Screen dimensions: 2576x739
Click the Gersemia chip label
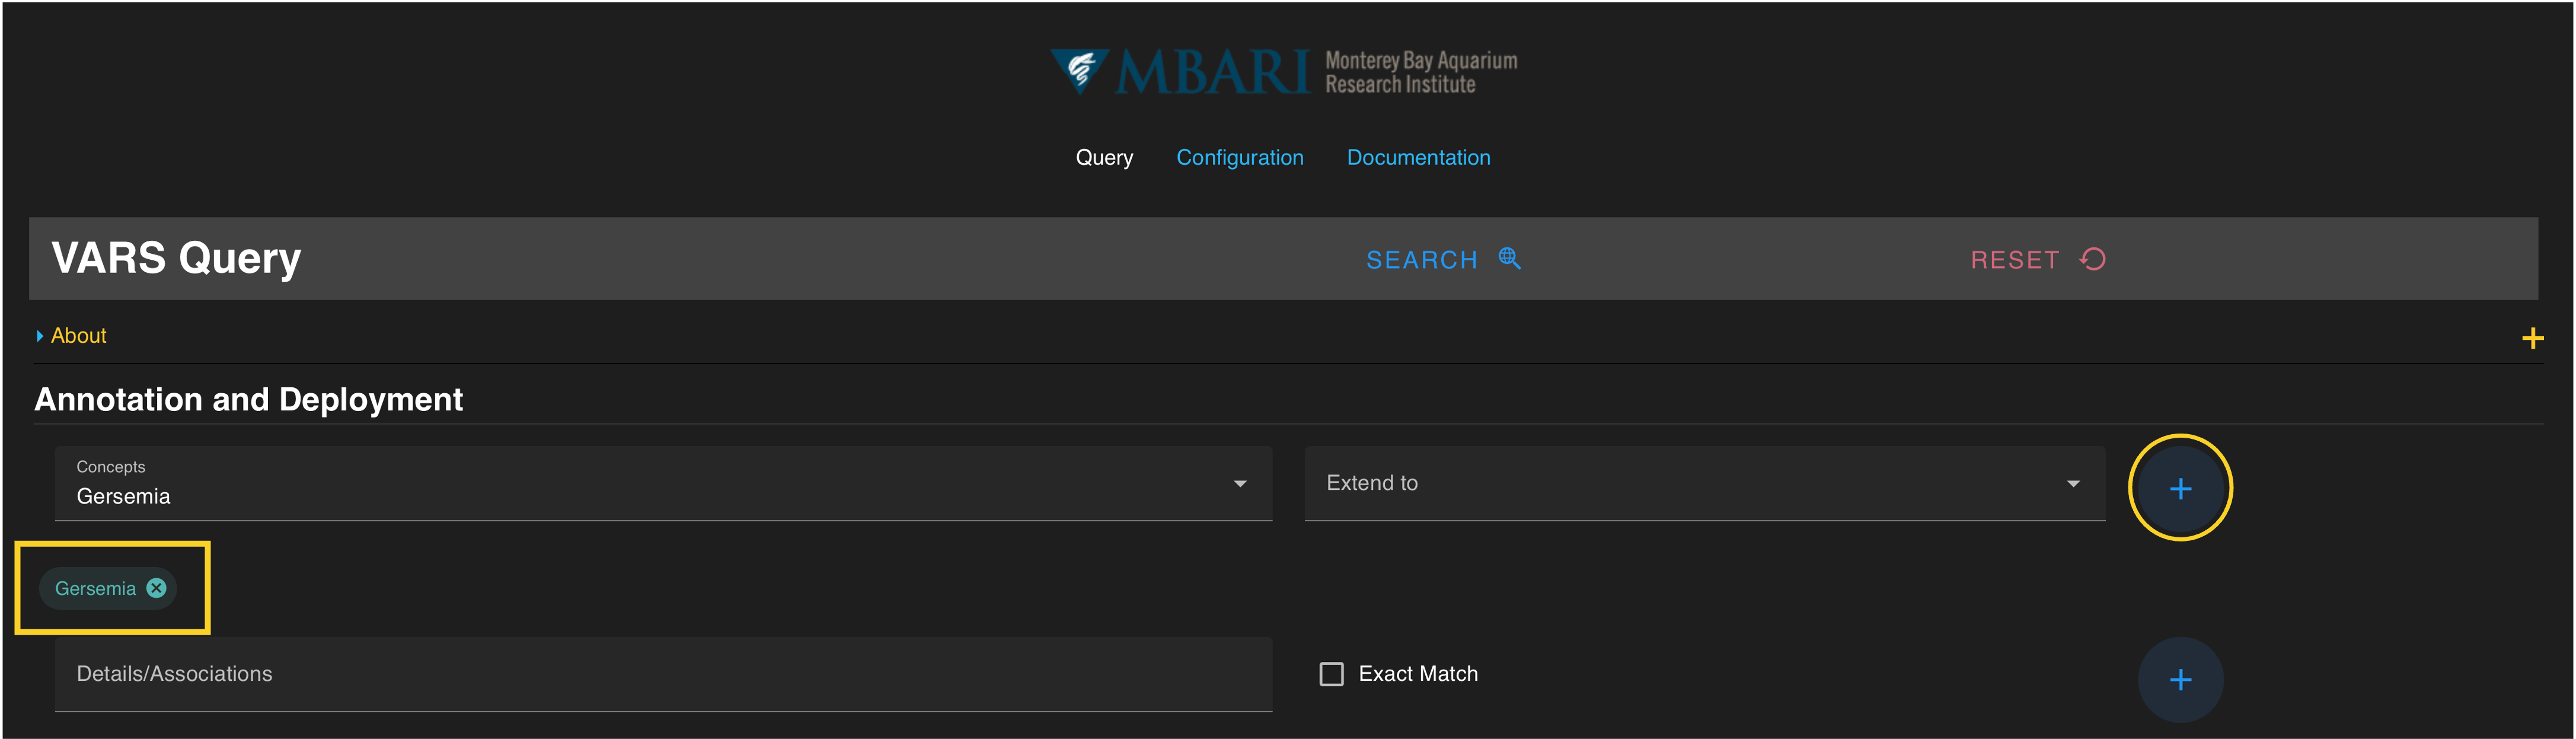(95, 589)
